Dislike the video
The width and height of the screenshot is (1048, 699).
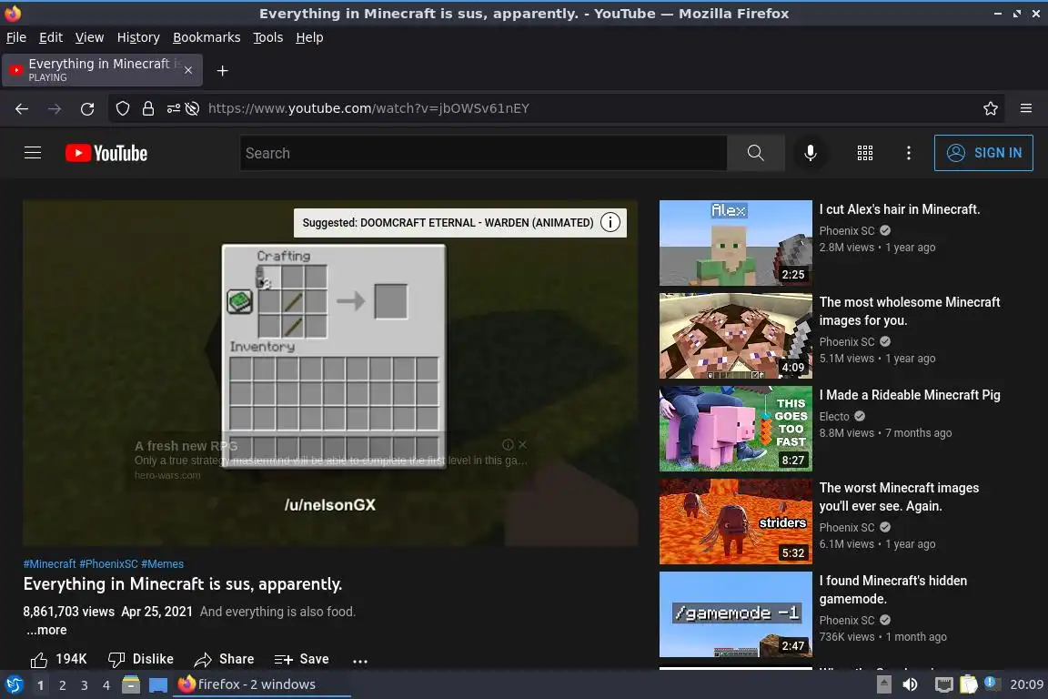coord(141,659)
